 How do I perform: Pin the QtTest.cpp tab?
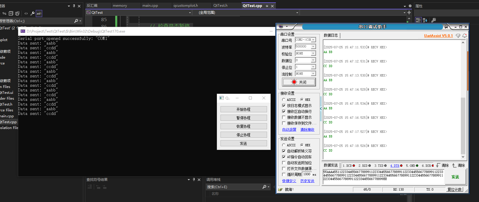click(267, 6)
